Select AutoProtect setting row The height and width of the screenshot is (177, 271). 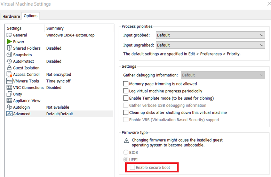tap(59, 61)
